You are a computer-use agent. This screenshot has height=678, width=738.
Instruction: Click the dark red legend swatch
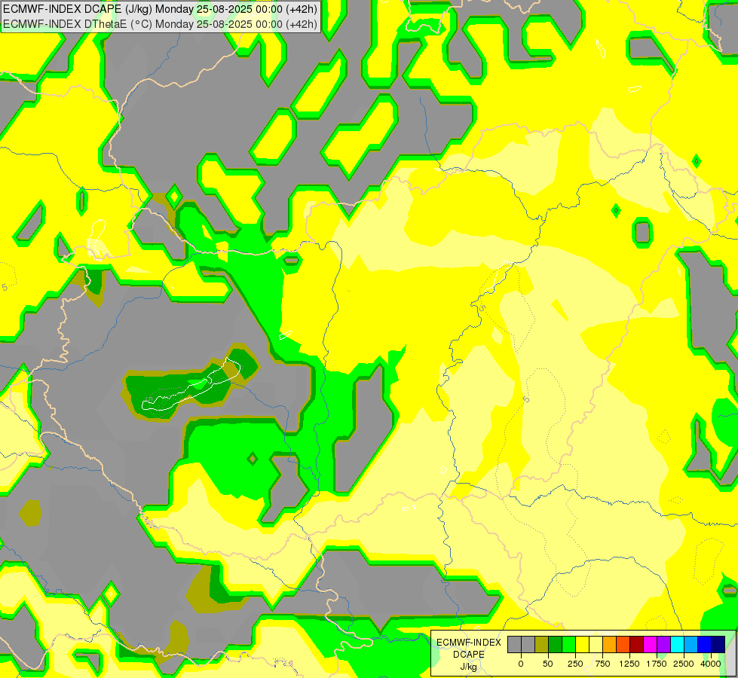coord(637,644)
